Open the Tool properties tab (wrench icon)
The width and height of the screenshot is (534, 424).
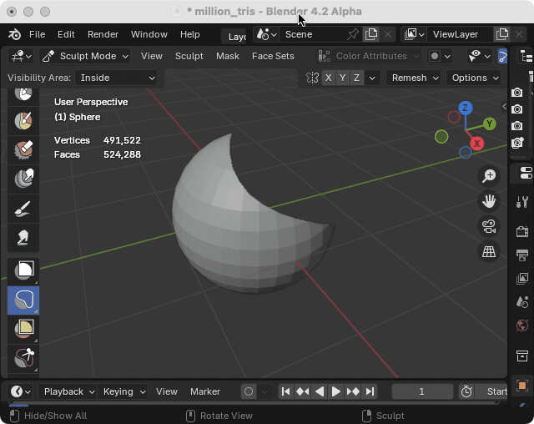pyautogui.click(x=521, y=202)
